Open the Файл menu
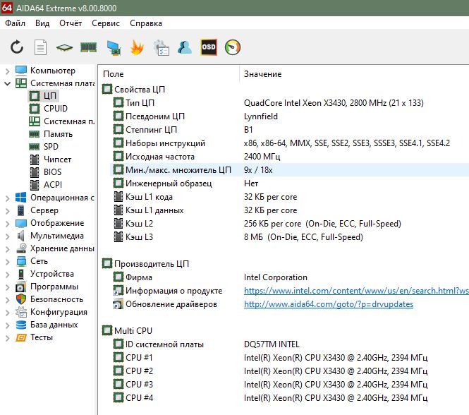Screen dimensions: 469x415 15,23
